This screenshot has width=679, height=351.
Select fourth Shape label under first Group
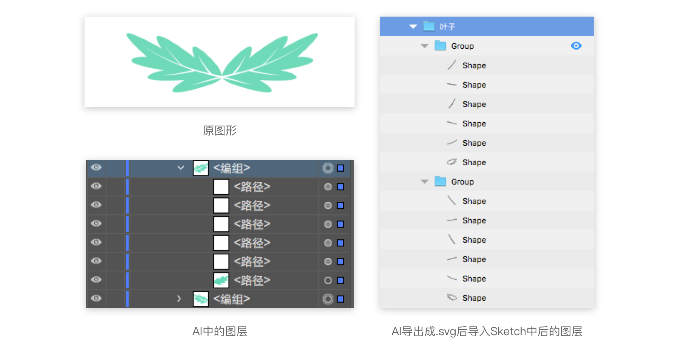[x=474, y=123]
